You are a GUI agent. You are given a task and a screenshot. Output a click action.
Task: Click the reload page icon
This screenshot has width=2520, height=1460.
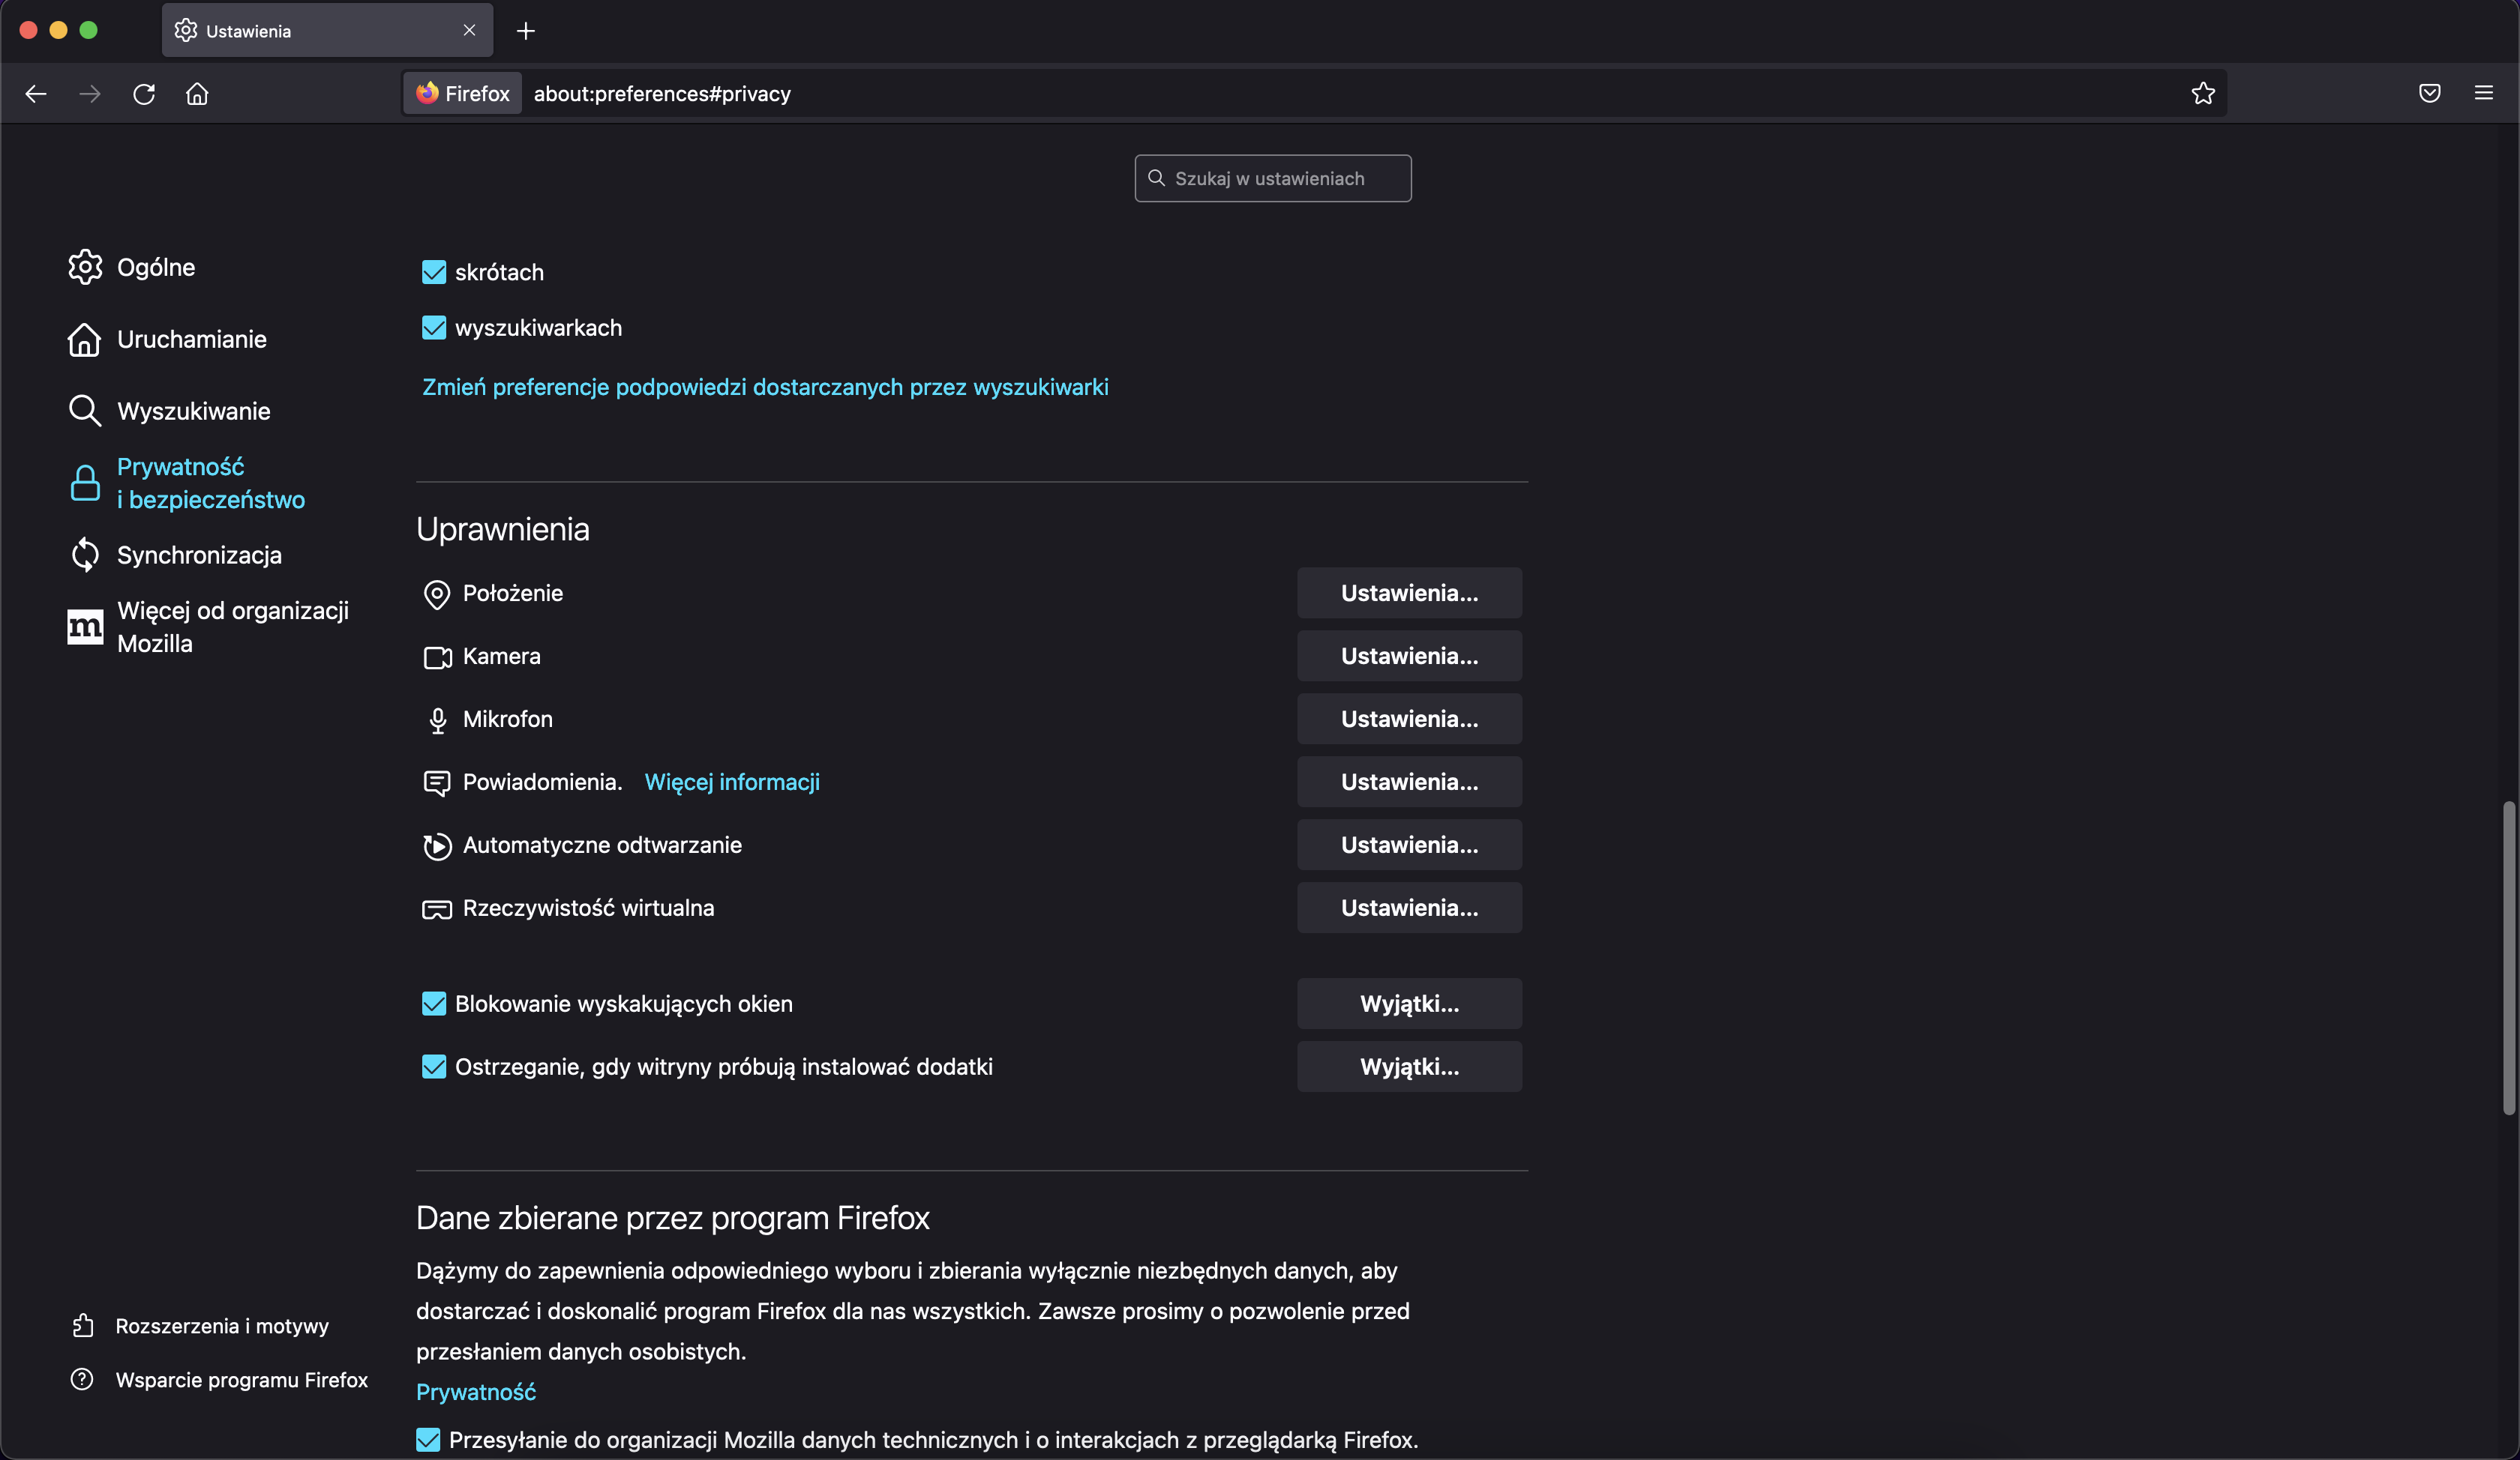click(144, 94)
